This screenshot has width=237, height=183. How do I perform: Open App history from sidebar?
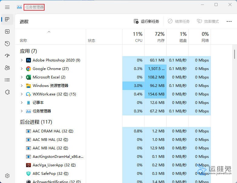(7, 44)
